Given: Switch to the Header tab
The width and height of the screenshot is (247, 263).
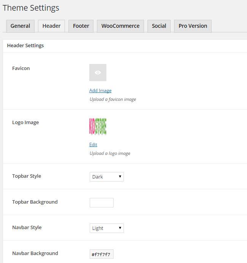Looking at the screenshot, I should [x=51, y=26].
